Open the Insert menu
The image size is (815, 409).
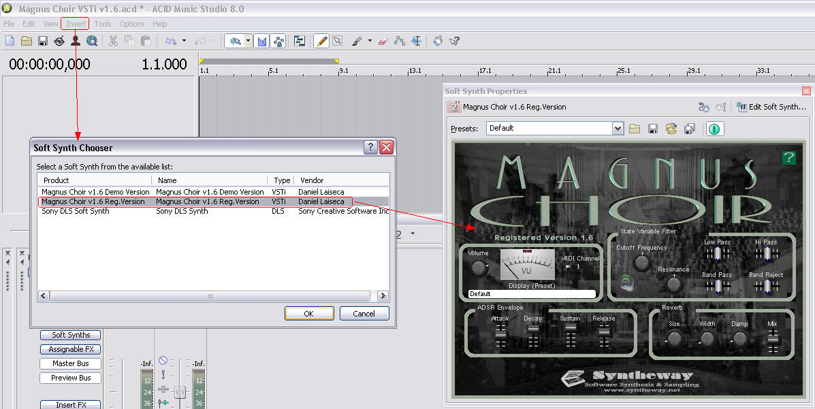click(76, 24)
